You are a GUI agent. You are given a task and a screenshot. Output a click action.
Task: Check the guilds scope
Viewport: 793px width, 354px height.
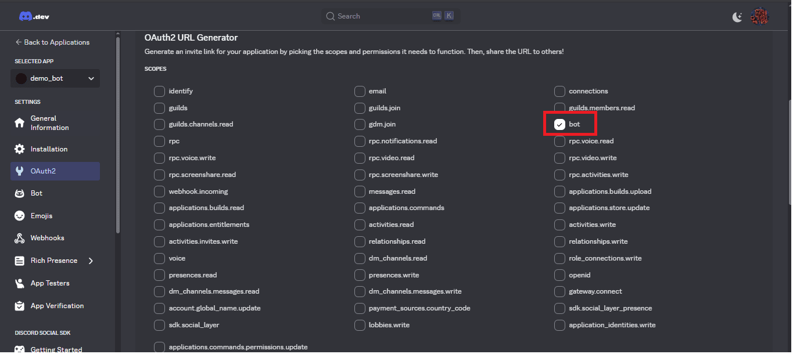click(159, 108)
